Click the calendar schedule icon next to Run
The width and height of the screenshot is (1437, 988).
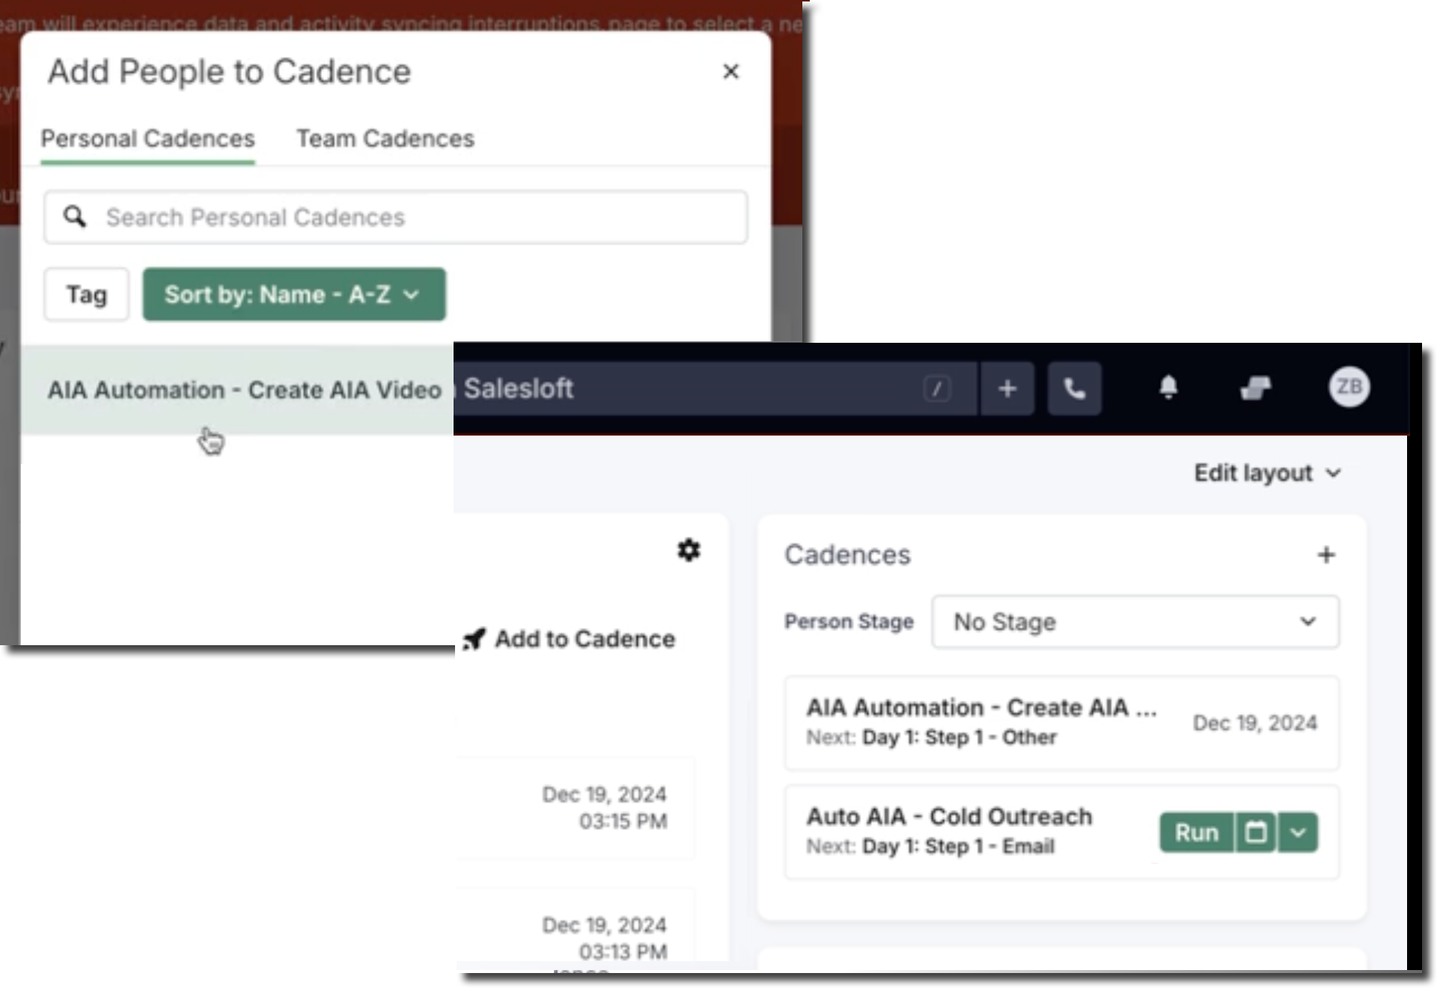pyautogui.click(x=1255, y=832)
